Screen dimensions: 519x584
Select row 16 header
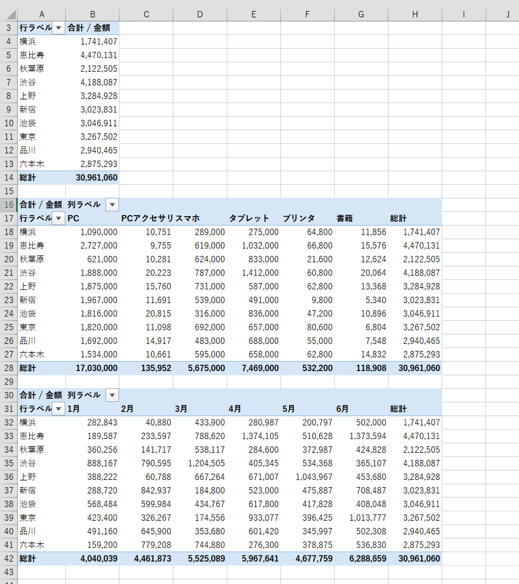[8, 205]
